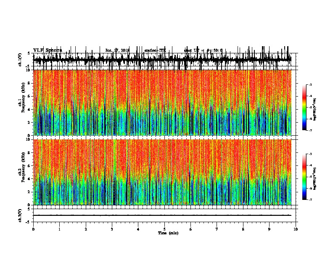The image size is (333, 257).
Task: Select the "ch.3(V)" axis label
Action: (20, 215)
